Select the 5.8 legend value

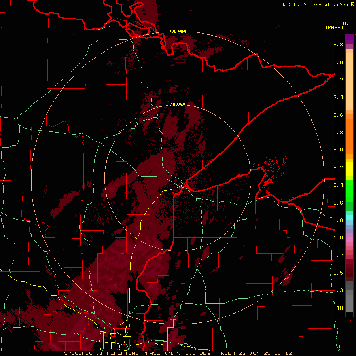pos(338,133)
